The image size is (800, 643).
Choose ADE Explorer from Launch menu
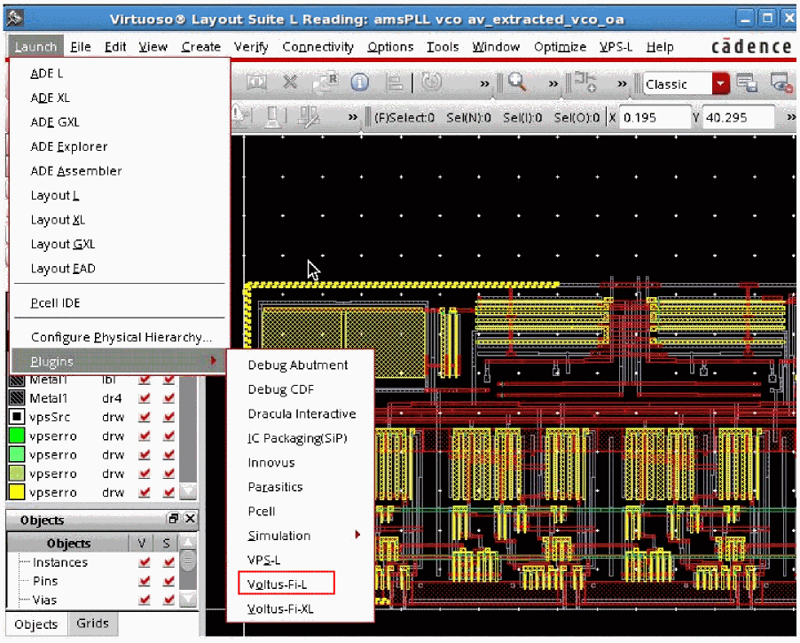pyautogui.click(x=69, y=146)
